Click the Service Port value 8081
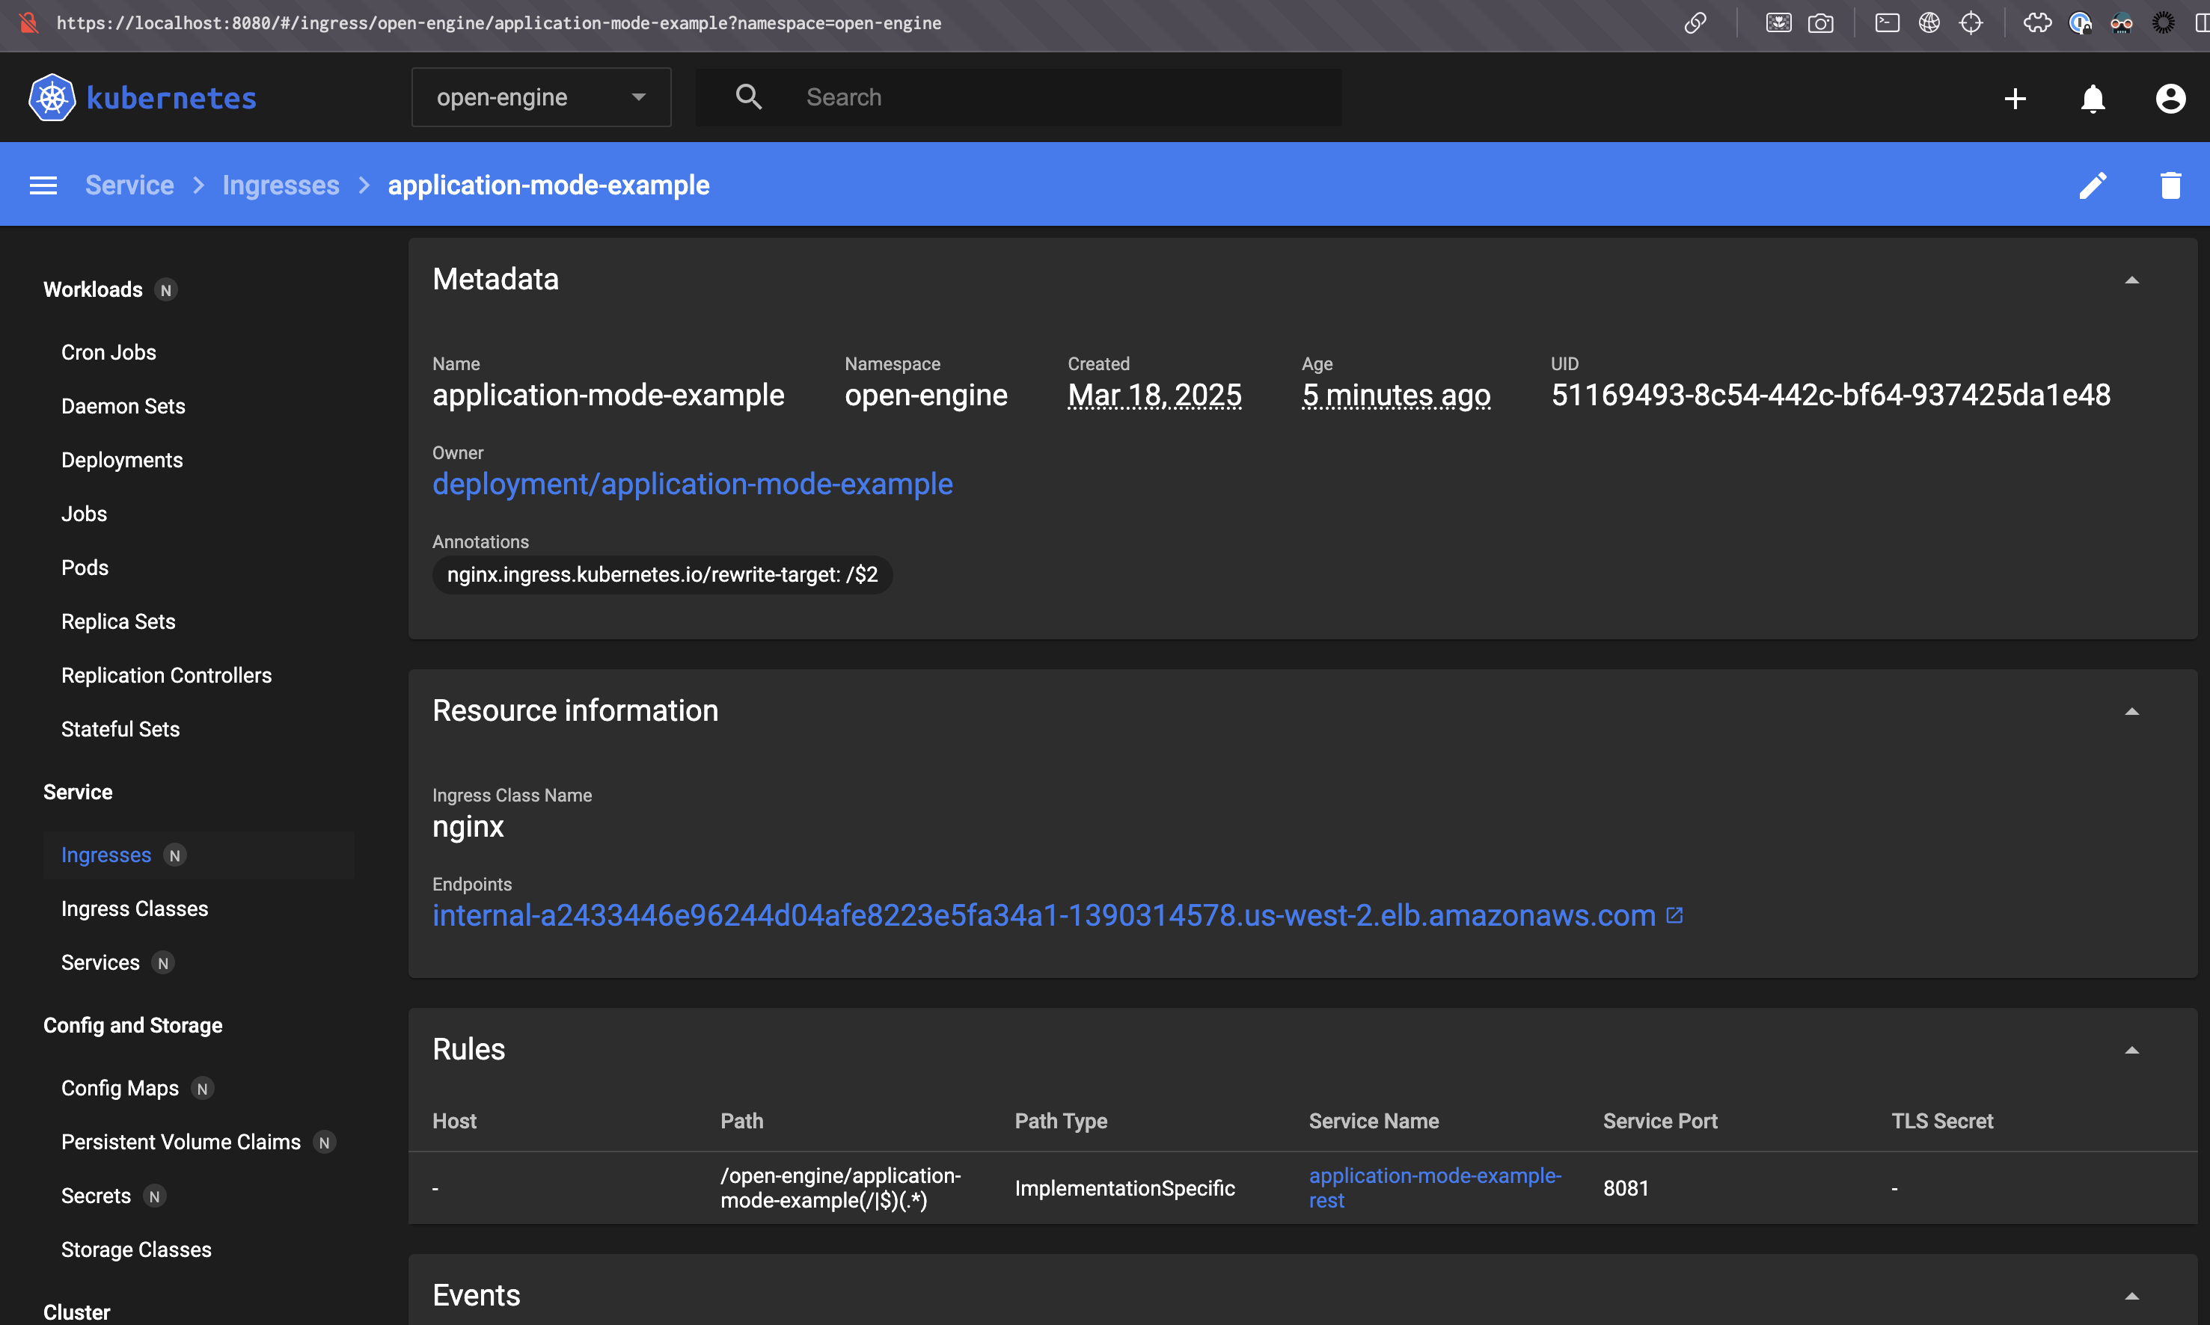Viewport: 2210px width, 1325px height. (x=1626, y=1188)
